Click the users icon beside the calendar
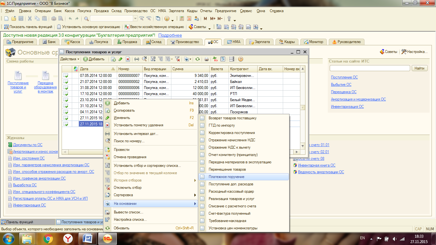Screen dimensions: 436x245 coord(197,19)
